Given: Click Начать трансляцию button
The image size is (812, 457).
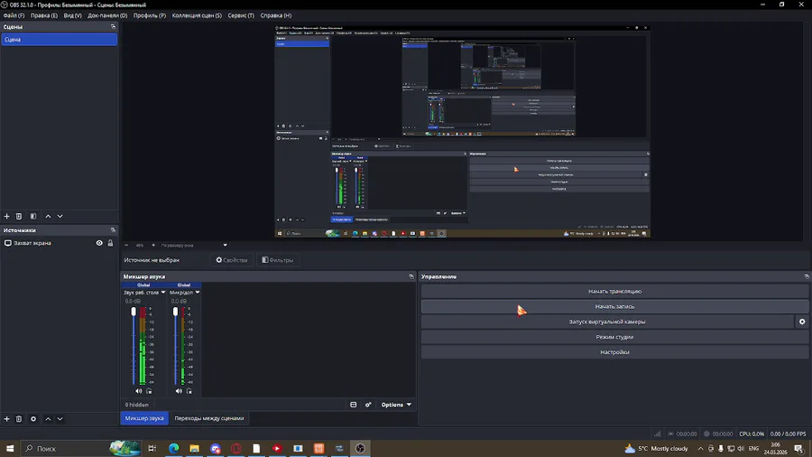Looking at the screenshot, I should click(x=614, y=291).
